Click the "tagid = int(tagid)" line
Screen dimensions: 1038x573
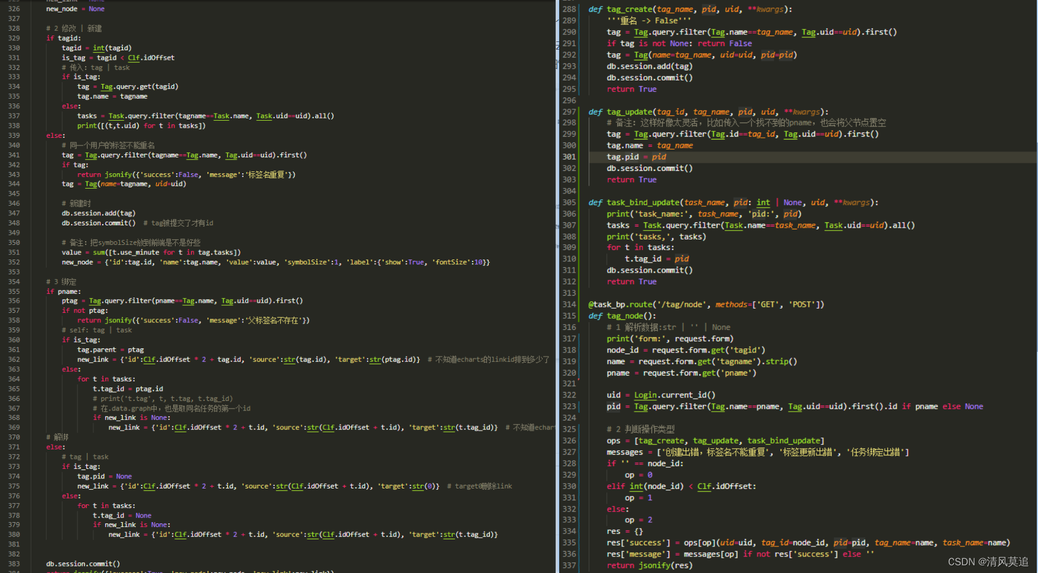coord(96,48)
